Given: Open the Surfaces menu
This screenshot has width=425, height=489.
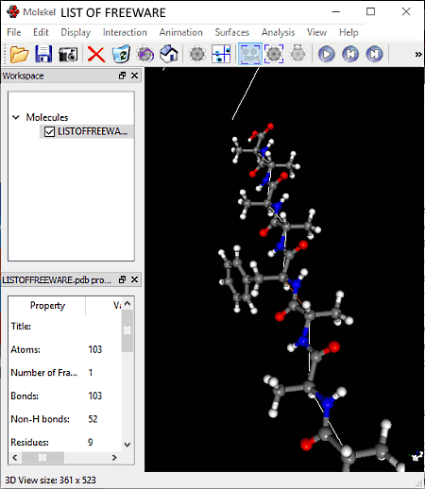Looking at the screenshot, I should point(232,32).
